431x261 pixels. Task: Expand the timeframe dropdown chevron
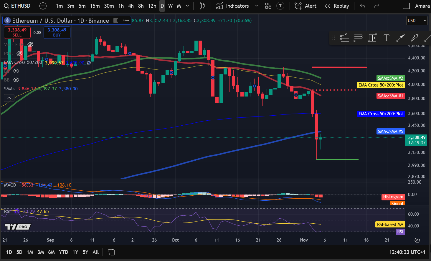(x=187, y=6)
